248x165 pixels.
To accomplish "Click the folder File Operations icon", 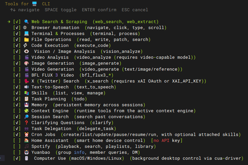I will click(x=27, y=40).
